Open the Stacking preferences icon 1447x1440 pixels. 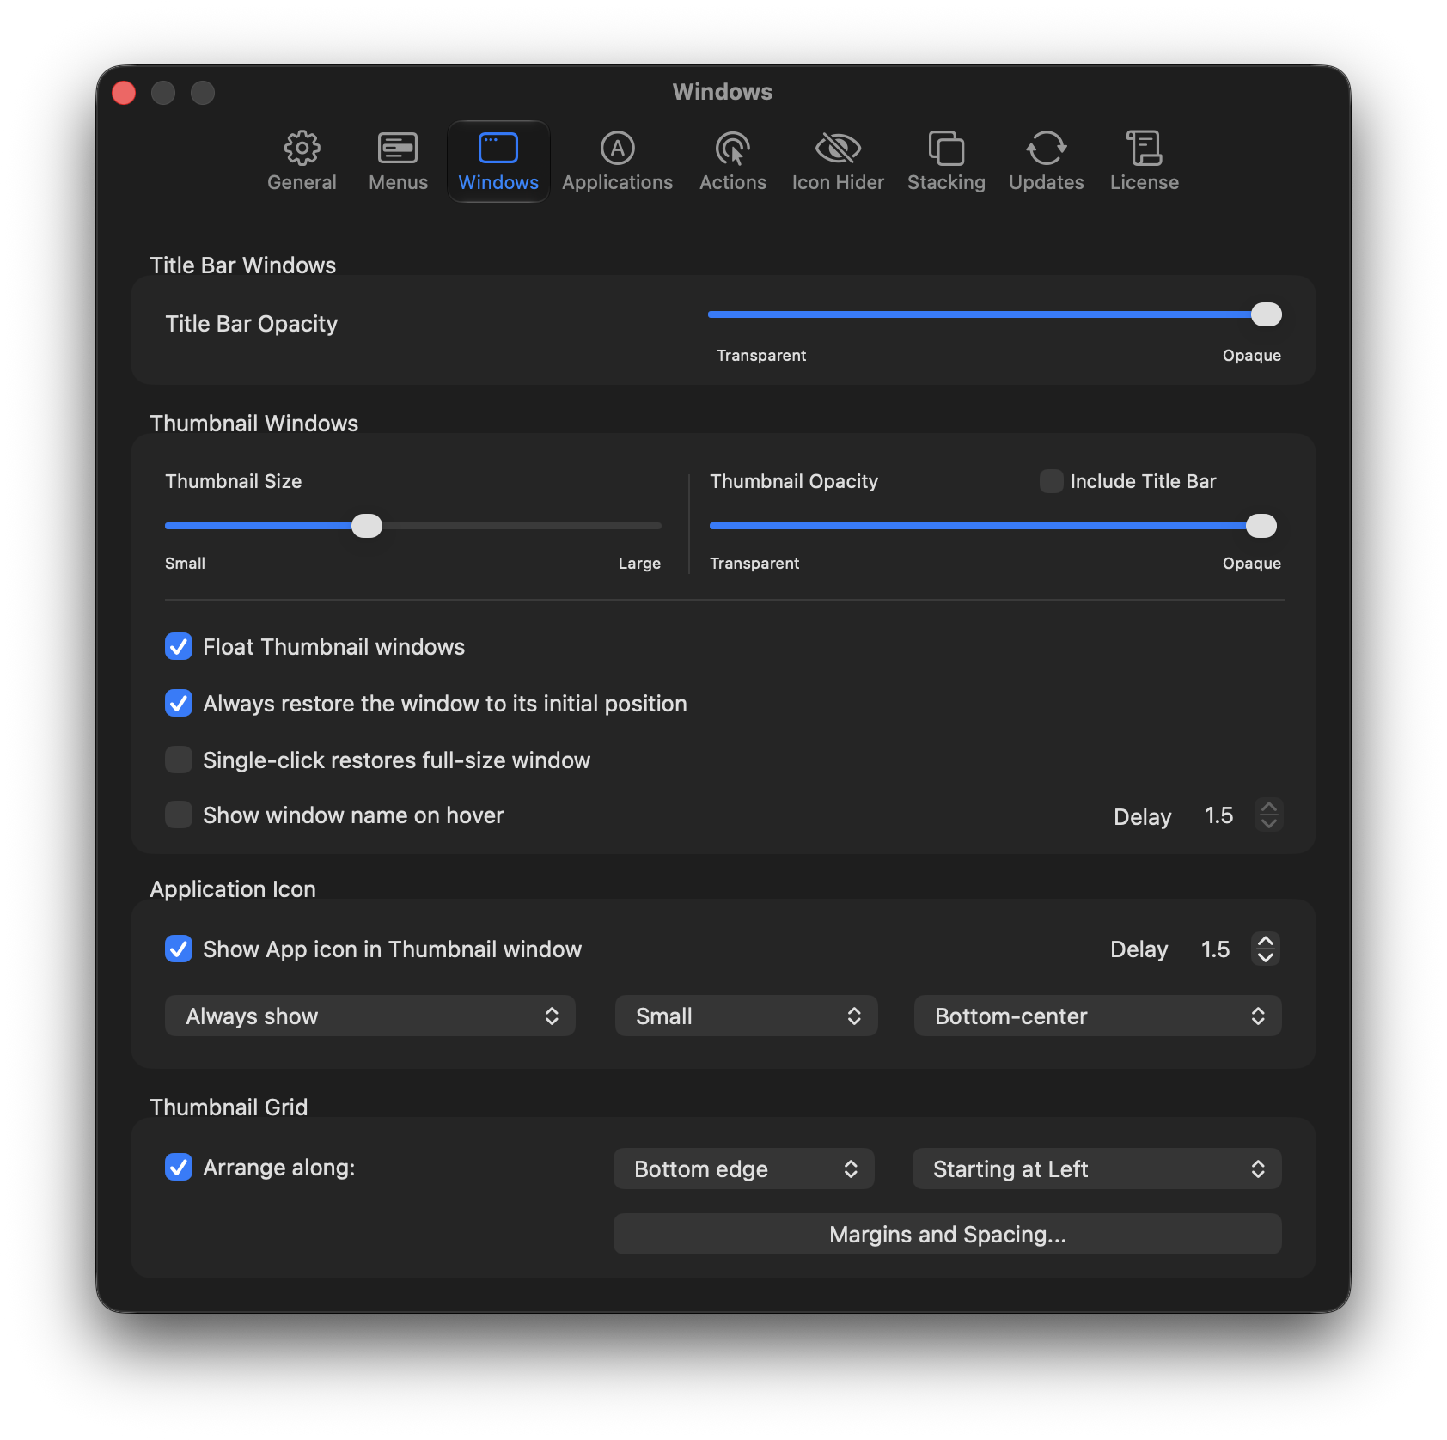click(946, 148)
